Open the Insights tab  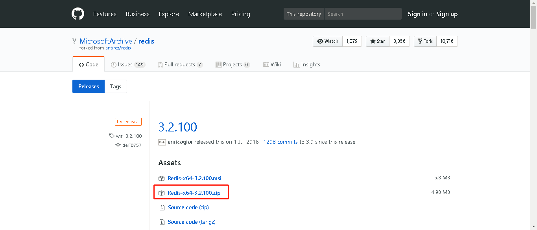coord(306,64)
